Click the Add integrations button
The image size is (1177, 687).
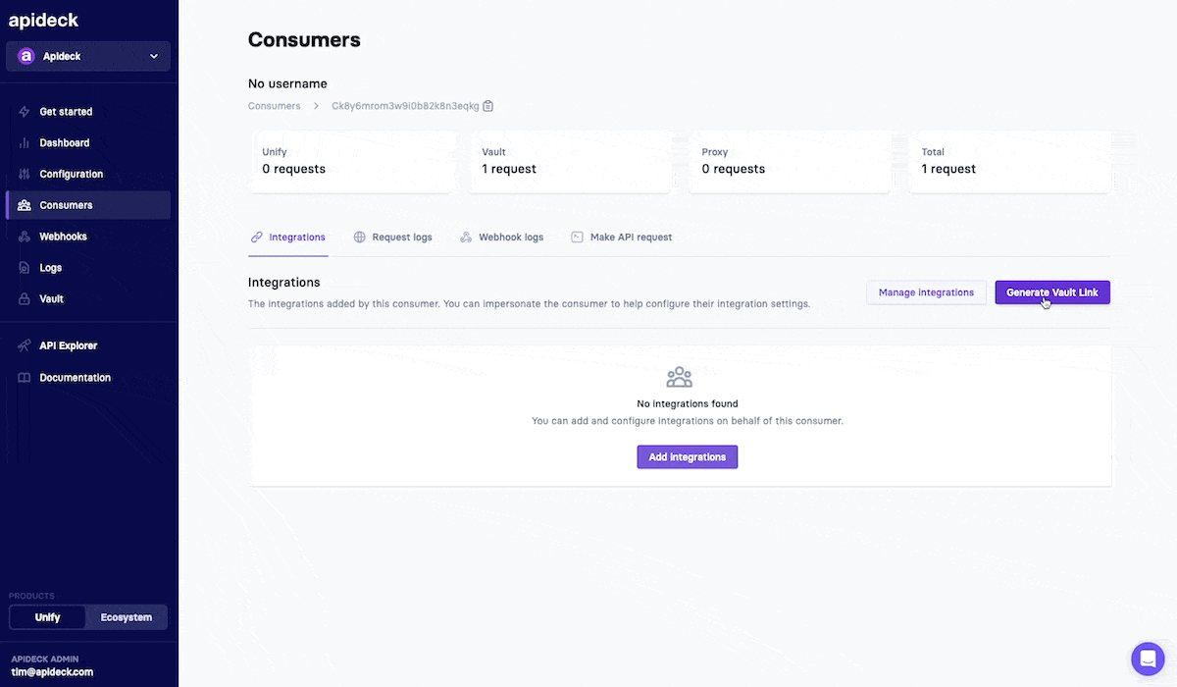coord(688,457)
